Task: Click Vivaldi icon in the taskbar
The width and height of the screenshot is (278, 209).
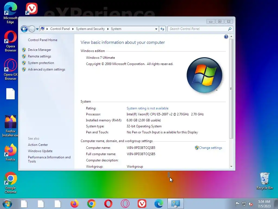Action: (142, 204)
